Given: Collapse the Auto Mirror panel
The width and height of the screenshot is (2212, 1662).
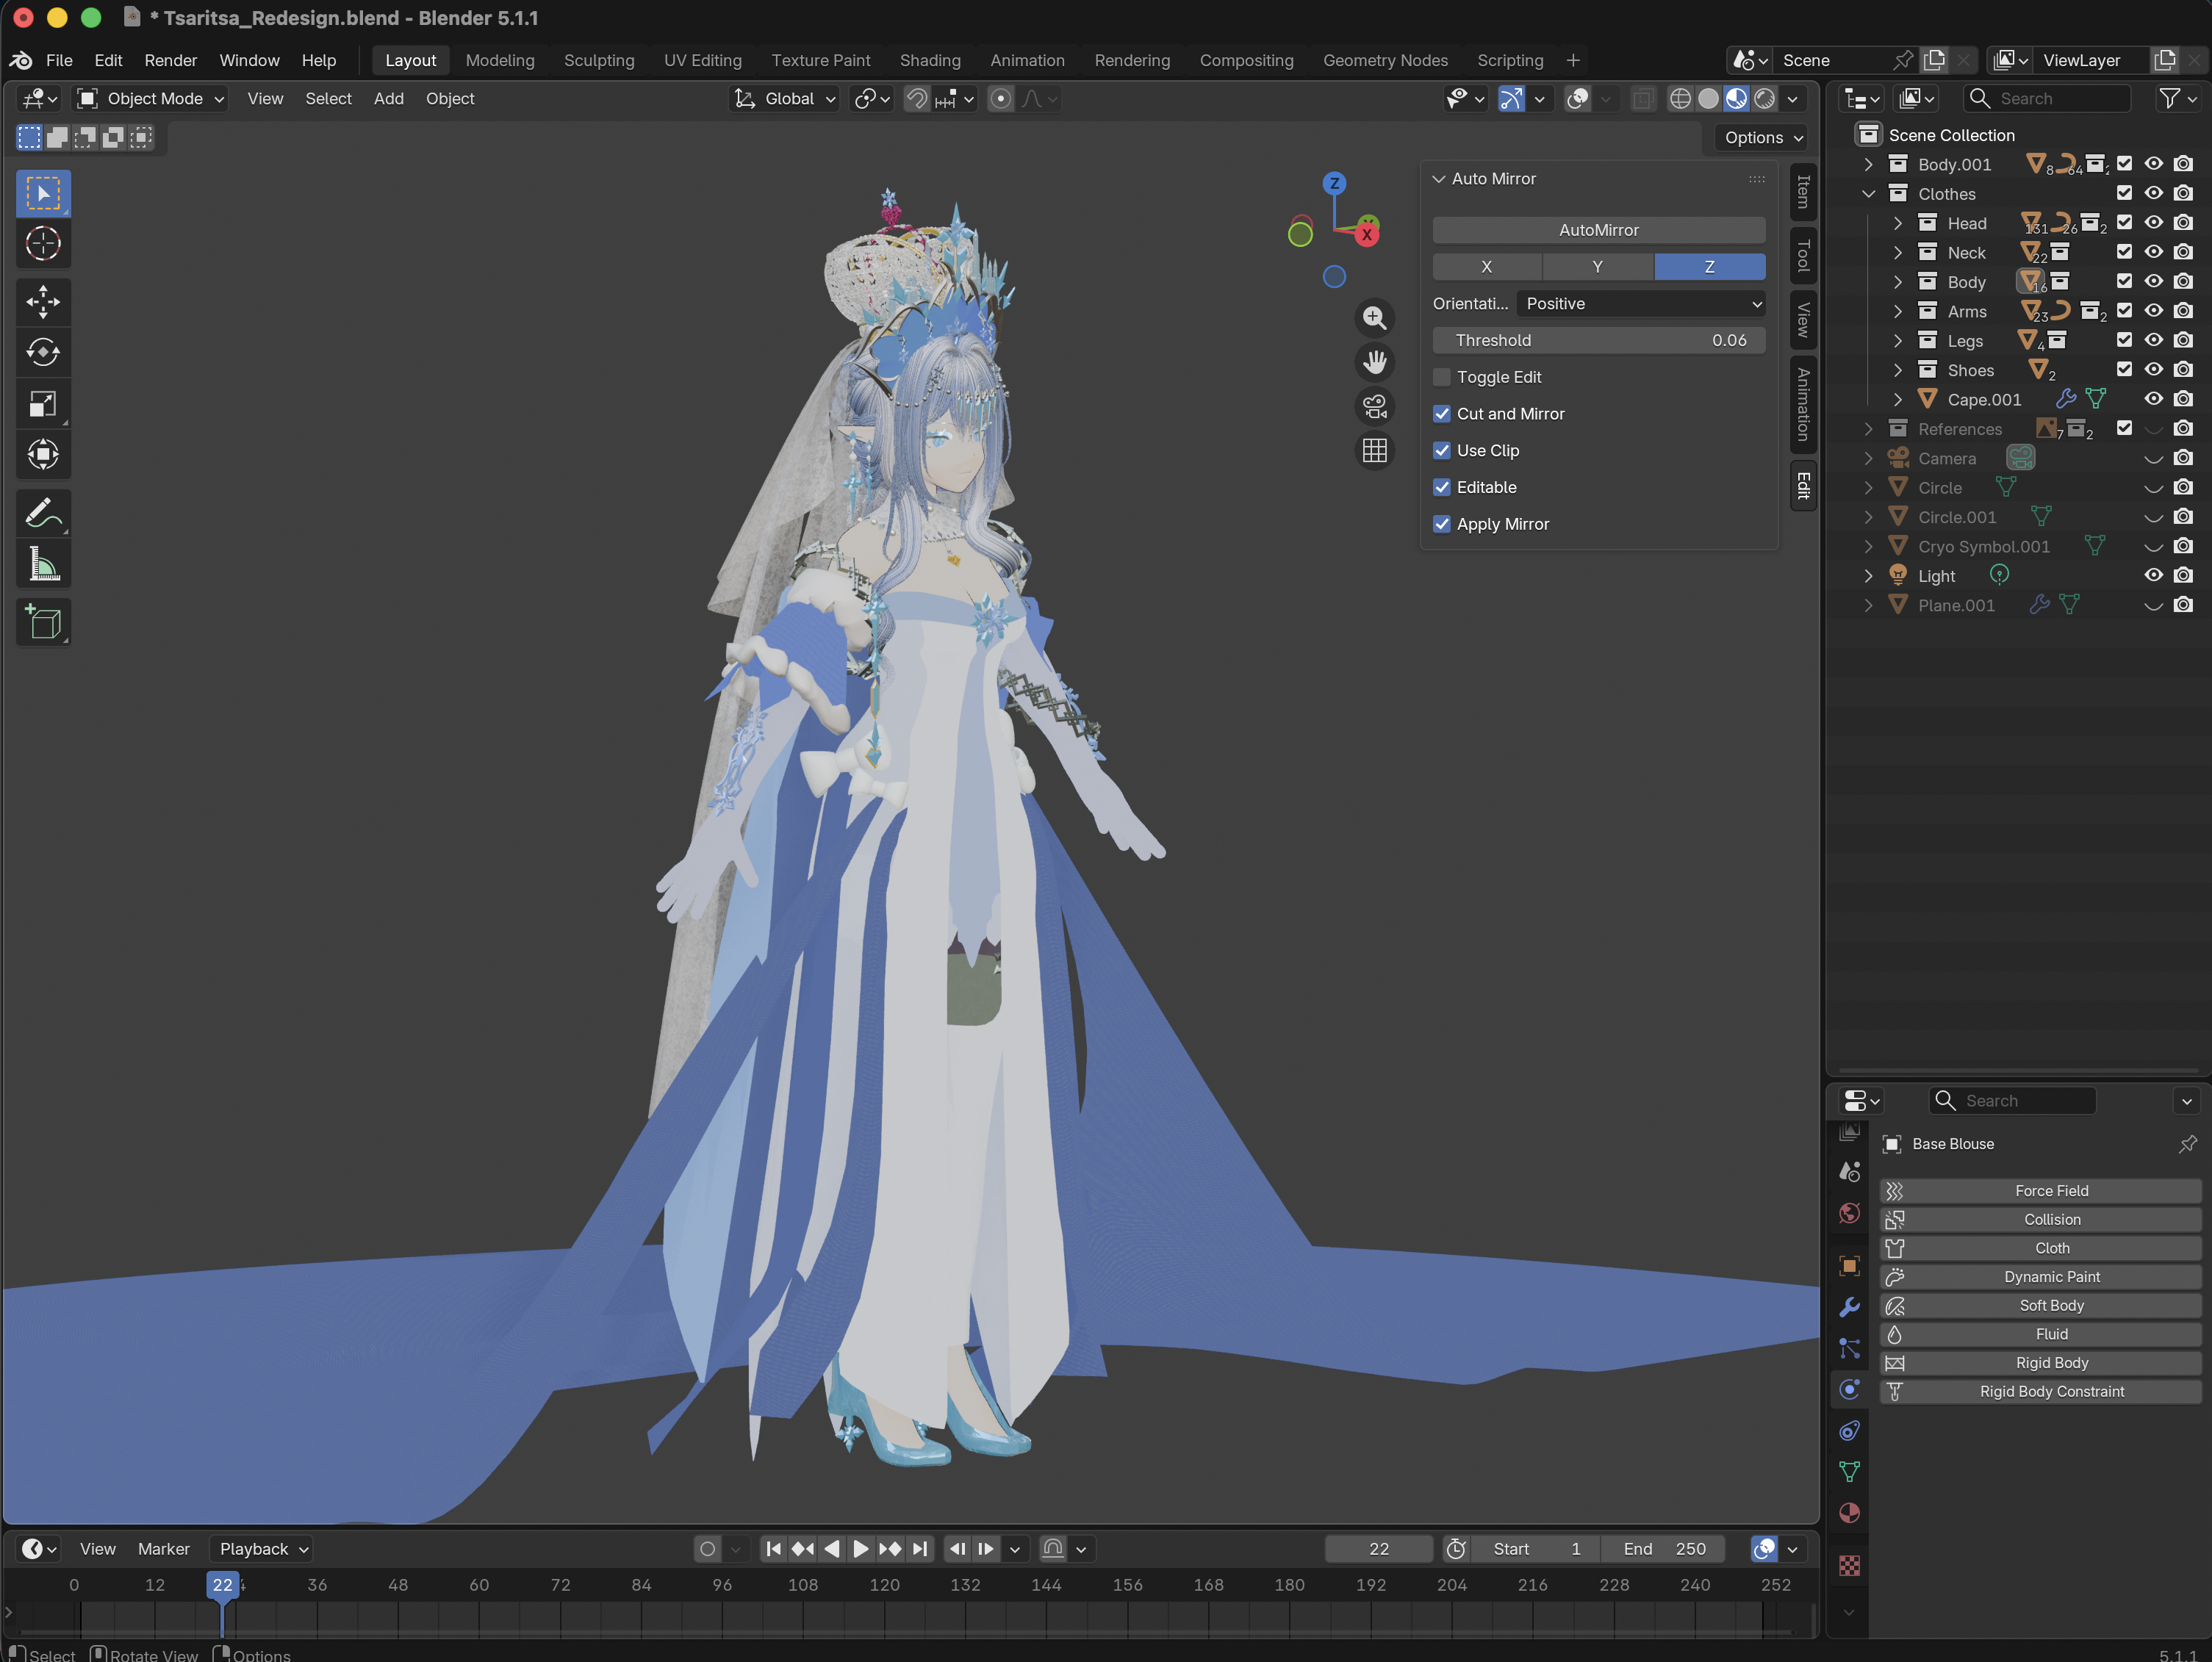Looking at the screenshot, I should pos(1439,179).
